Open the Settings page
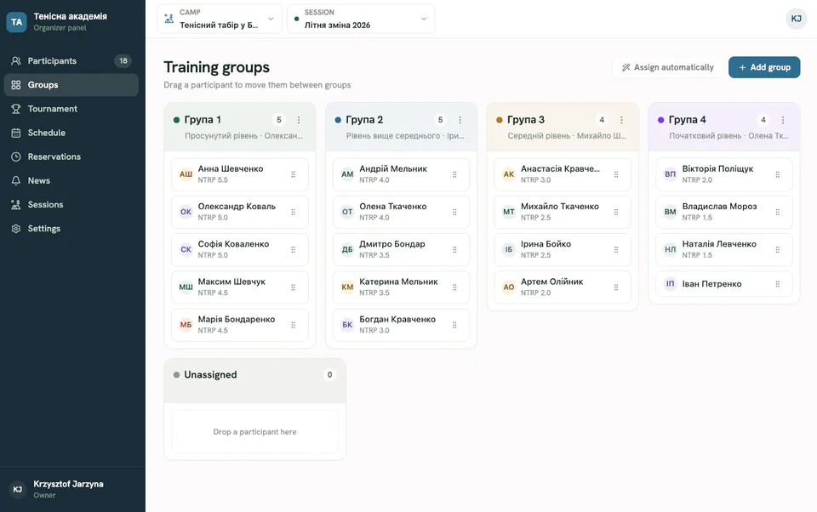This screenshot has width=817, height=512. tap(71, 229)
